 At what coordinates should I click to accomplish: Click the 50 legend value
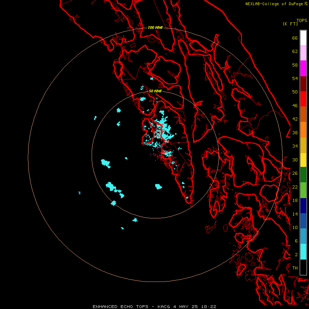coord(295,92)
